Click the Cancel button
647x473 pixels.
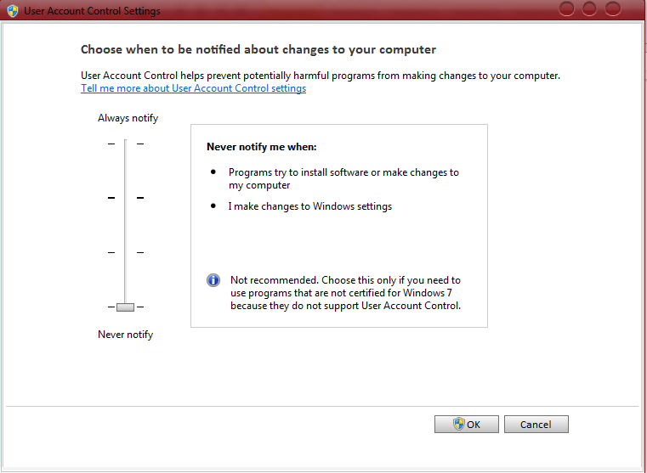click(536, 424)
